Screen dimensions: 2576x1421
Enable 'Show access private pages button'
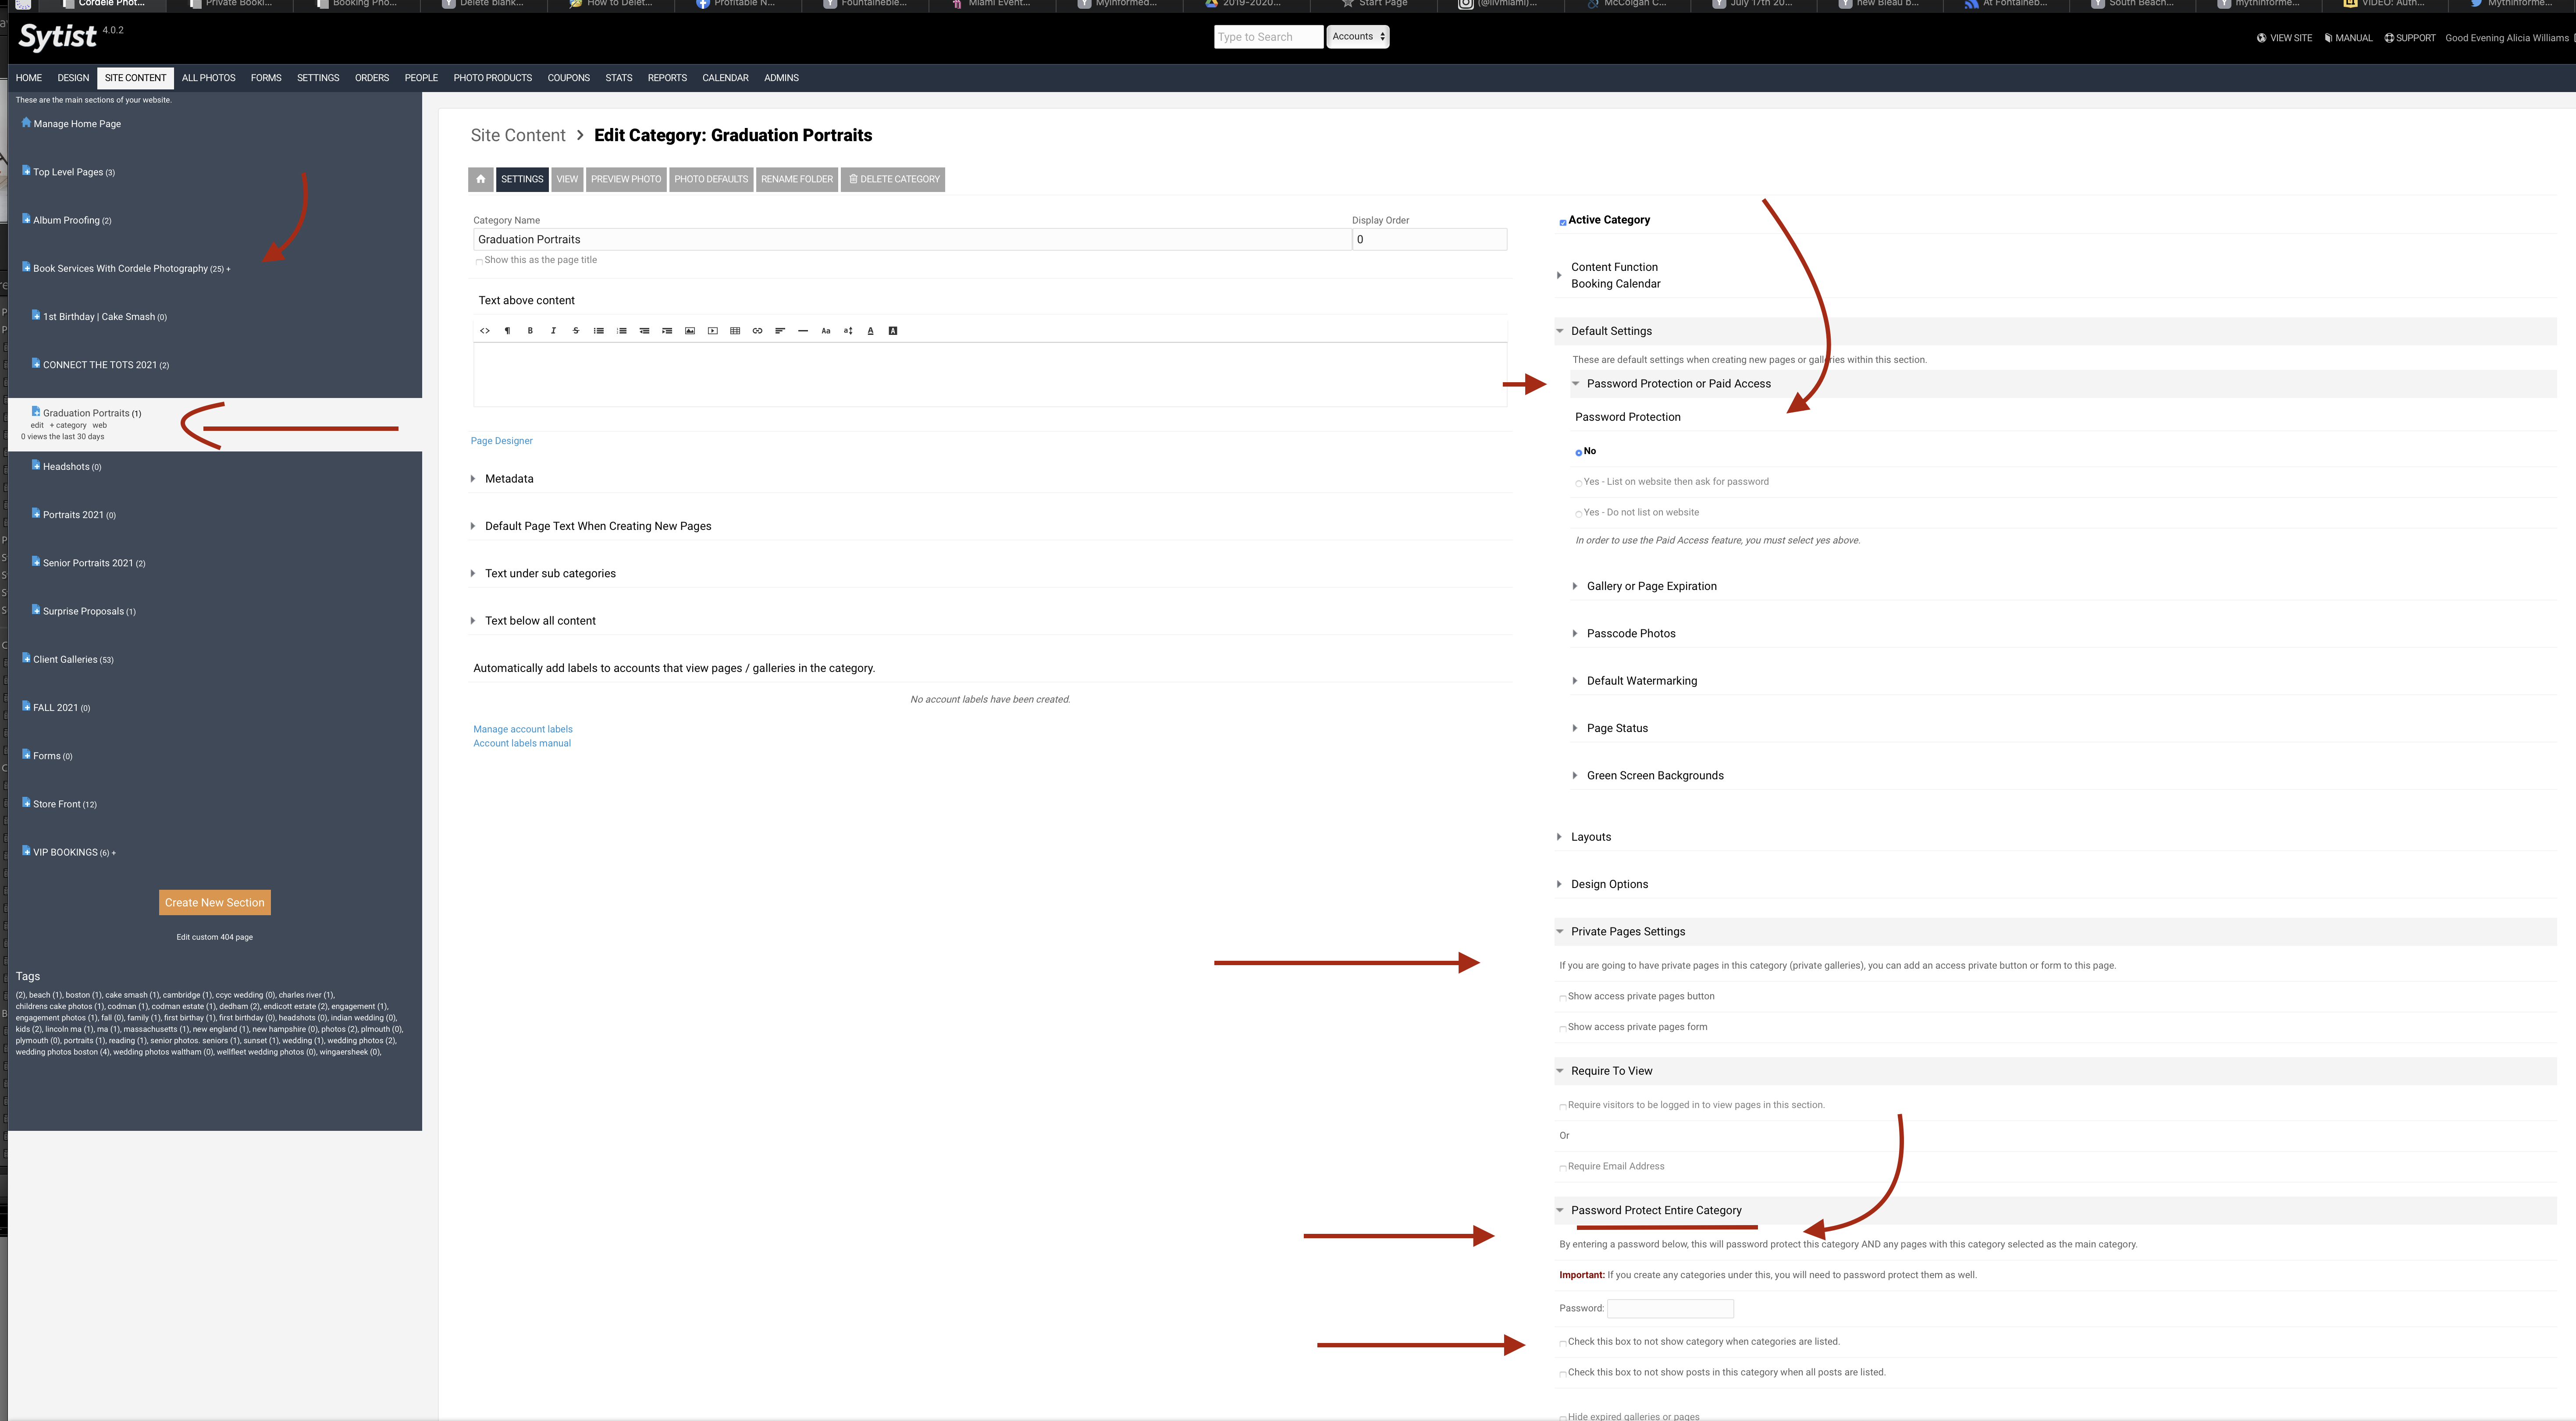pyautogui.click(x=1563, y=998)
